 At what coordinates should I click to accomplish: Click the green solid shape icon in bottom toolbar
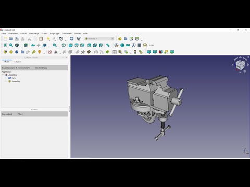click(107, 52)
